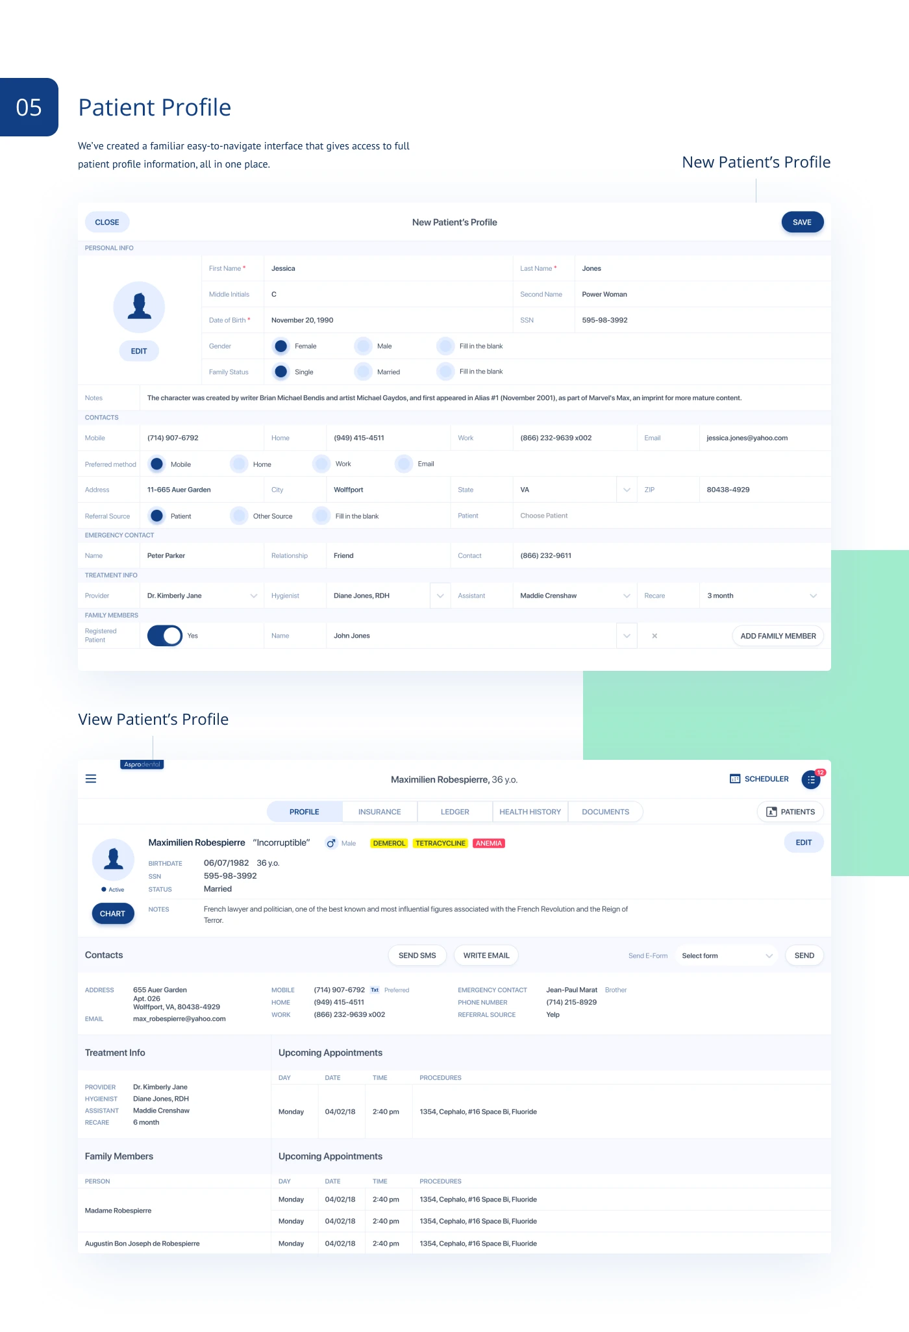Open the Ledger tab
The height and width of the screenshot is (1332, 909).
[x=455, y=812]
